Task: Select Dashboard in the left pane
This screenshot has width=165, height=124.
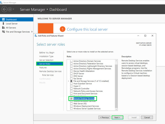Action: click(17, 20)
